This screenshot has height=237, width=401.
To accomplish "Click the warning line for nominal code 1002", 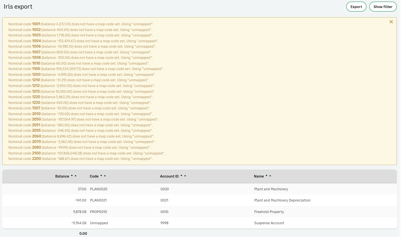I will pos(80,30).
